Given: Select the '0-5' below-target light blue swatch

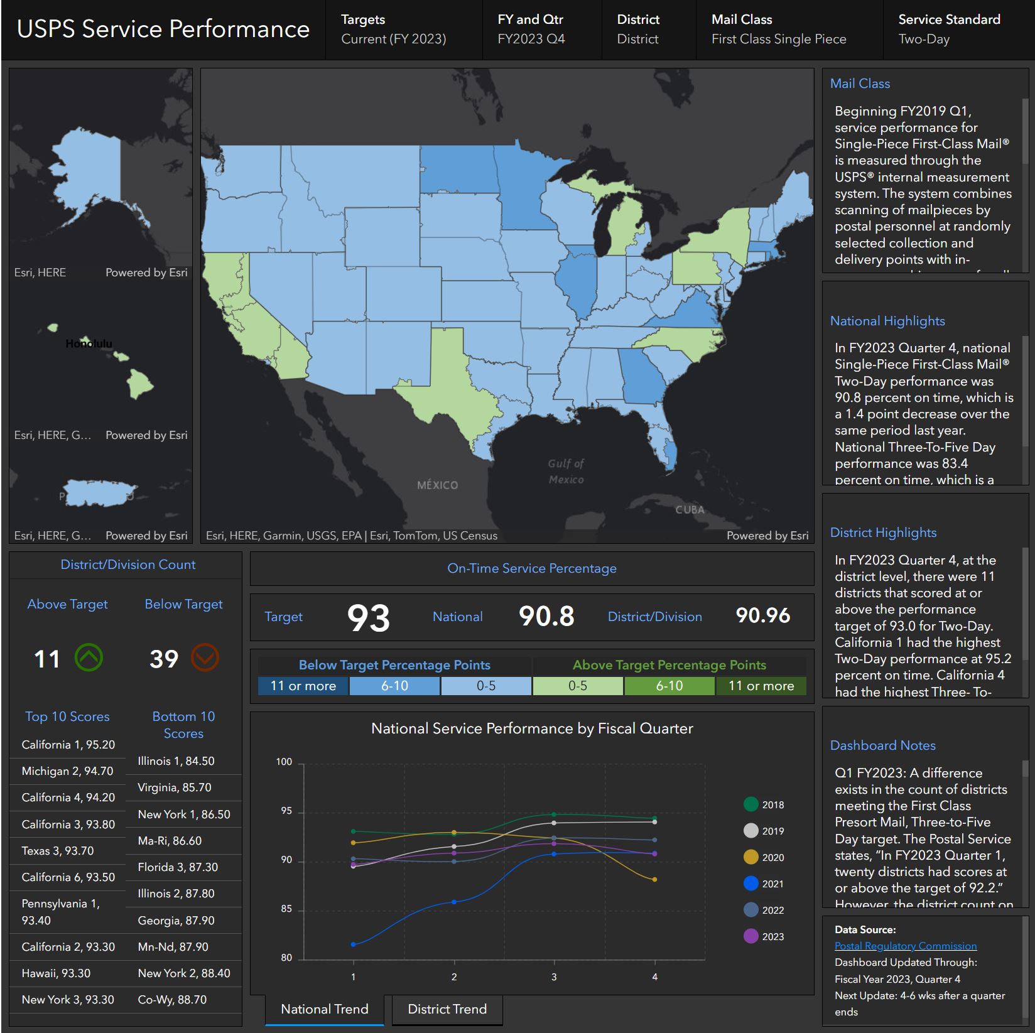Looking at the screenshot, I should pos(486,686).
